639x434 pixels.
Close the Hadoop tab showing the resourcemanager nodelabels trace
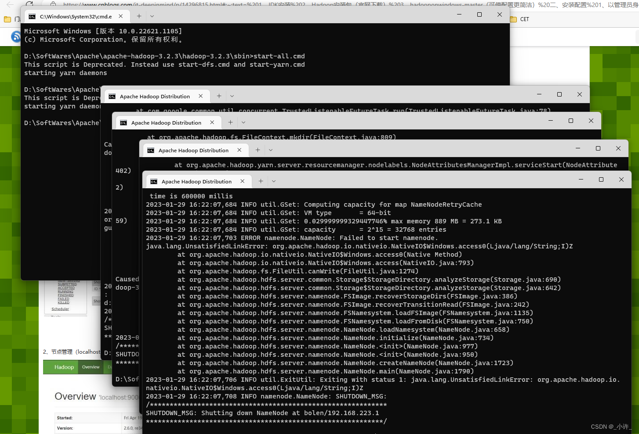[240, 150]
